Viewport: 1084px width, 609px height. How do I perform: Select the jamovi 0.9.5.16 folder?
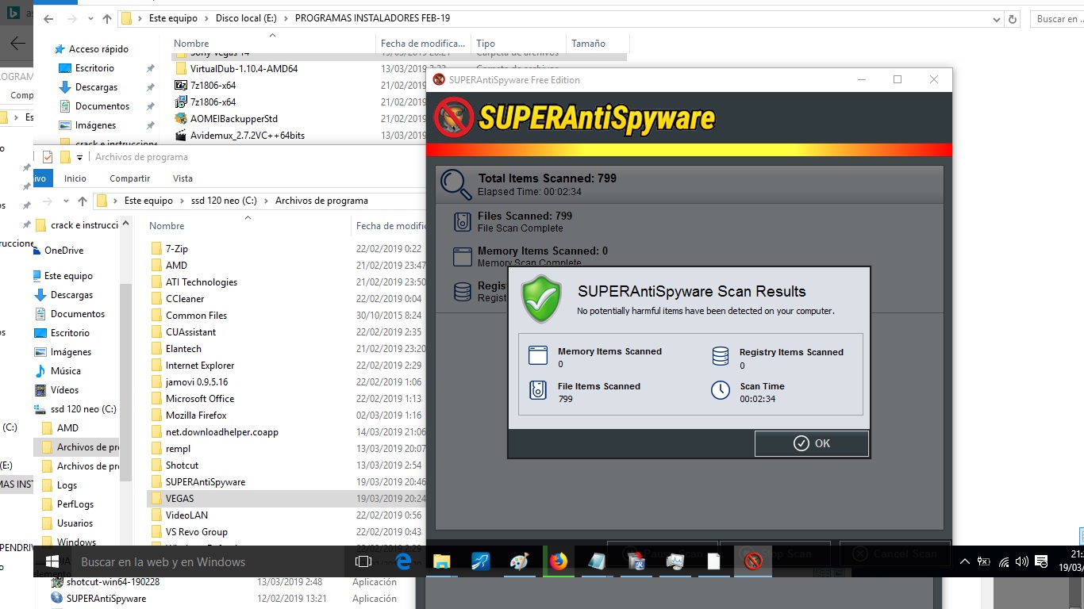tap(196, 382)
